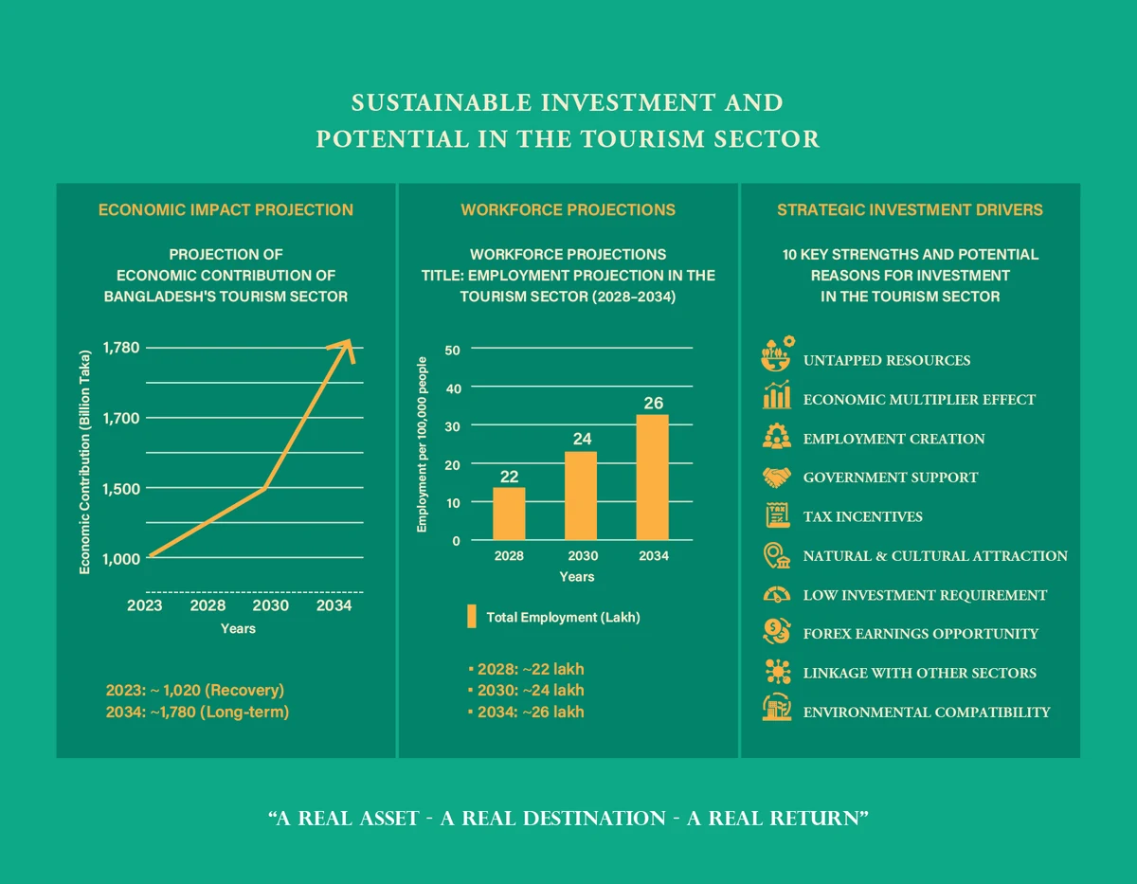Viewport: 1137px width, 884px height.
Task: Click the Tax Incentives document icon
Action: pos(777,516)
